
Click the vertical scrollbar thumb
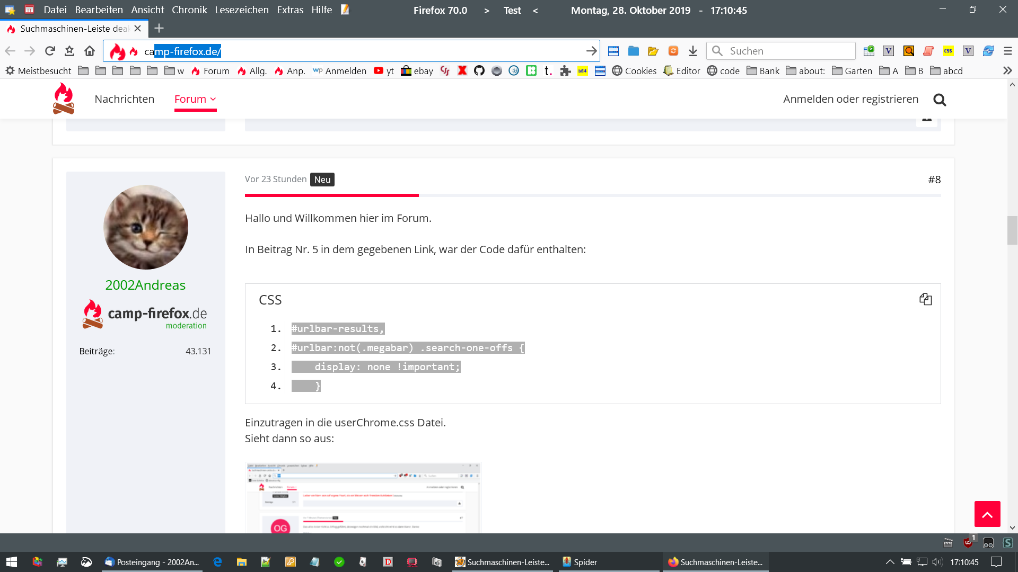coord(1012,230)
